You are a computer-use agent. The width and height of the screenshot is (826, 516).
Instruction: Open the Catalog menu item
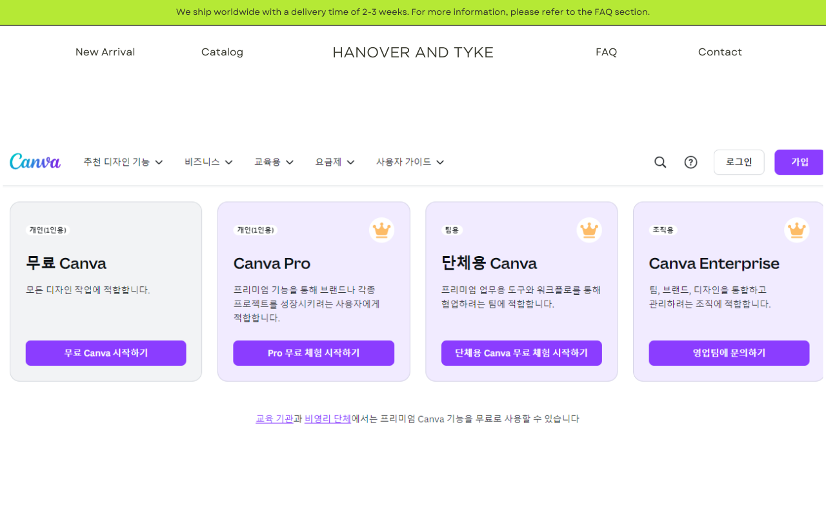[222, 52]
